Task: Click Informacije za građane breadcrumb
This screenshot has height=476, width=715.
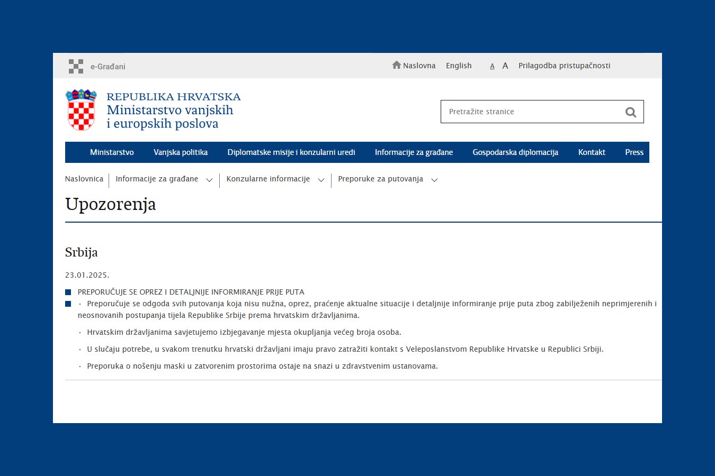Action: 157,179
